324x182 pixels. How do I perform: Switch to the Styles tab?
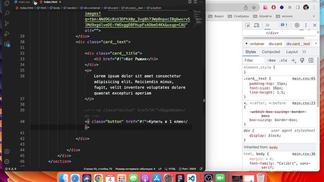pyautogui.click(x=251, y=52)
